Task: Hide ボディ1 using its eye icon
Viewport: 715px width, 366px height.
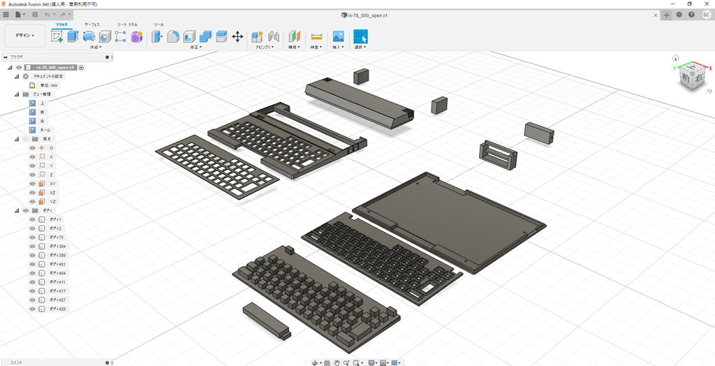Action: point(32,219)
